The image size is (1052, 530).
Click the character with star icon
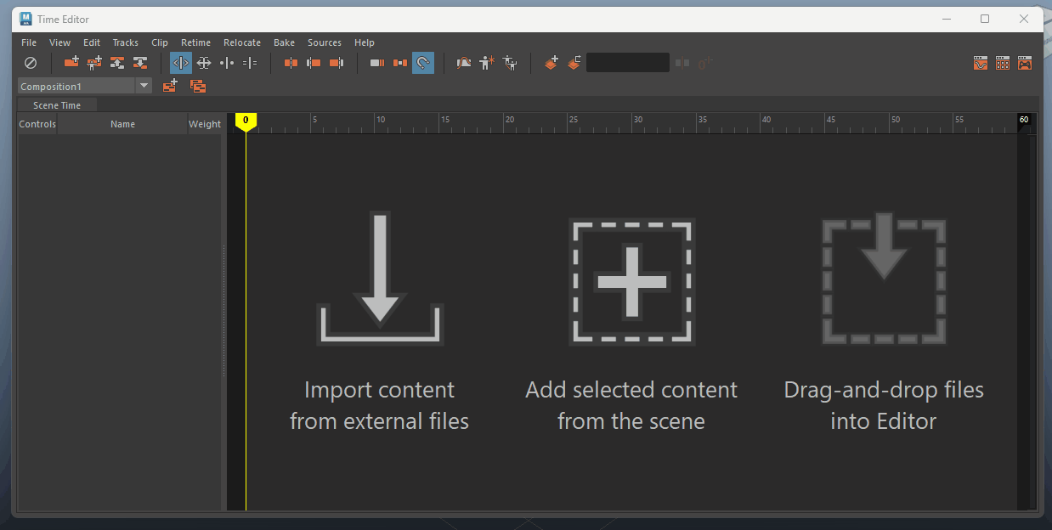(486, 63)
